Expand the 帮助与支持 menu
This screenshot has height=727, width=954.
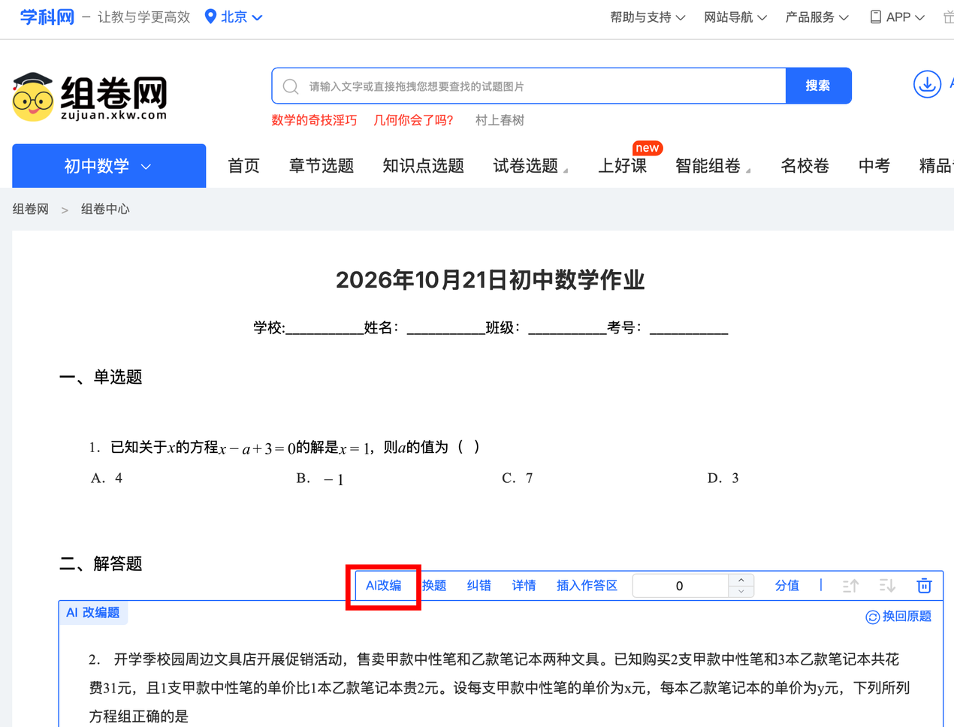(647, 17)
